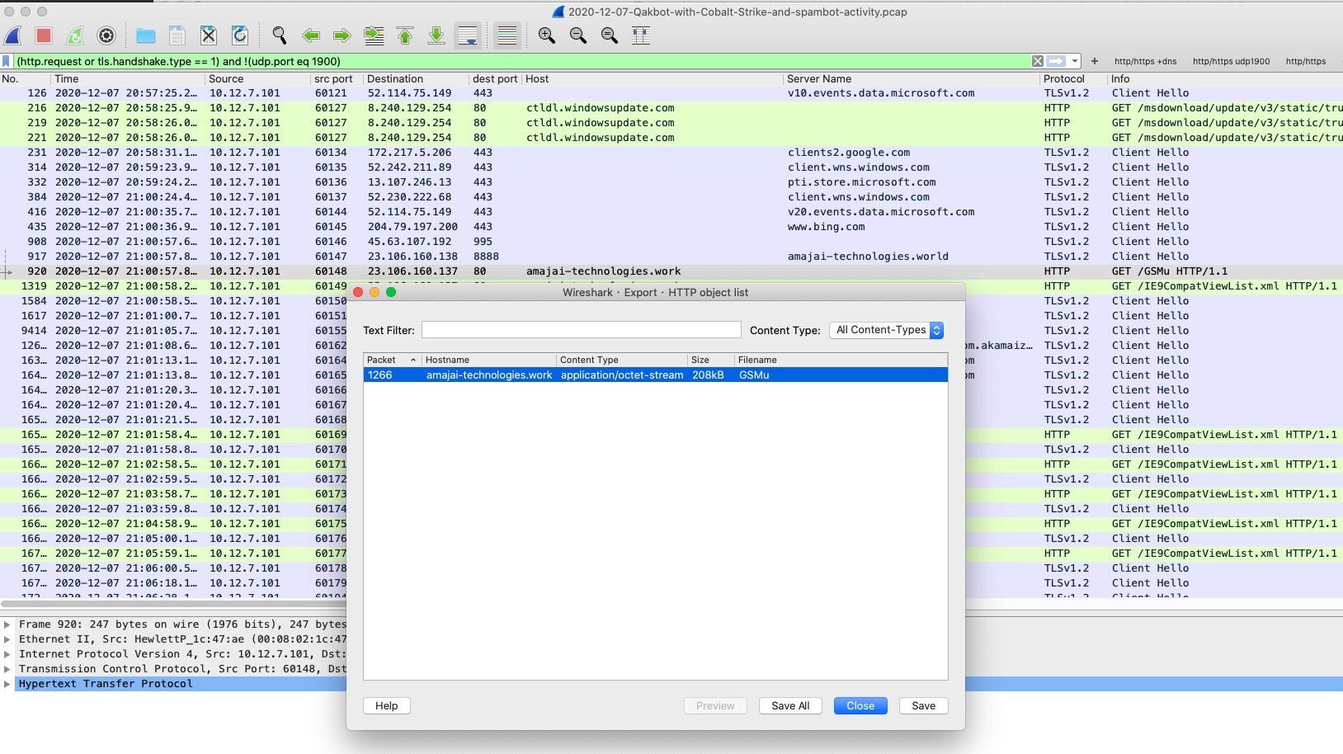Expand the Frame 920 details row
1343x754 pixels.
tap(7, 624)
